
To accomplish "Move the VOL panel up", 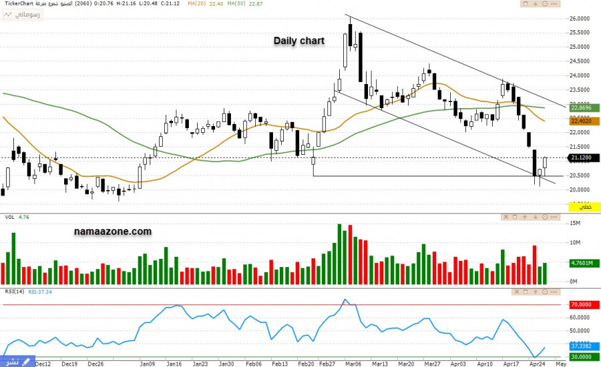I will click(526, 217).
